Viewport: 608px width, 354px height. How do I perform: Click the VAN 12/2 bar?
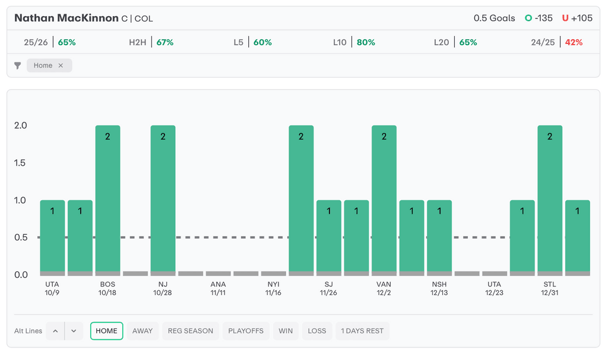(384, 199)
